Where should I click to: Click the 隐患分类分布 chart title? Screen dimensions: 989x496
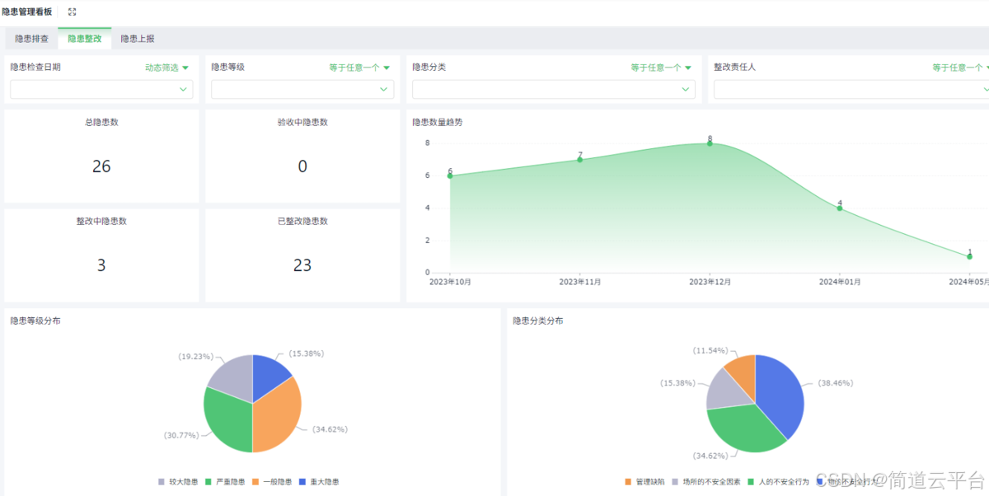tap(538, 321)
